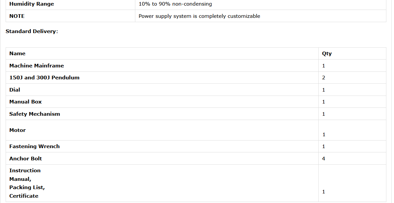Click the Qty column header

pos(327,54)
